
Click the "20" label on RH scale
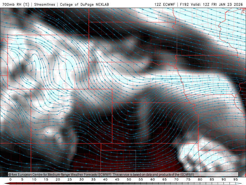pos(58,179)
